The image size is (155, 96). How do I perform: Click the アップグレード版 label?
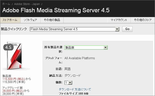click(x=12, y=88)
